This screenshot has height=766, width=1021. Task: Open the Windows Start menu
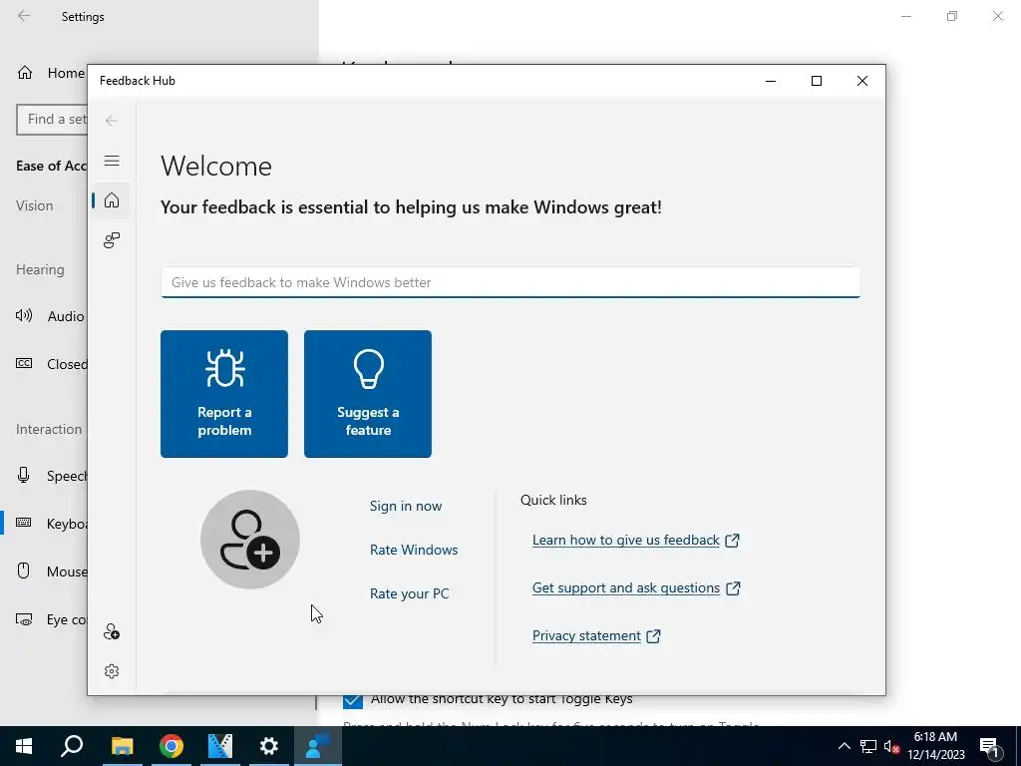[24, 746]
